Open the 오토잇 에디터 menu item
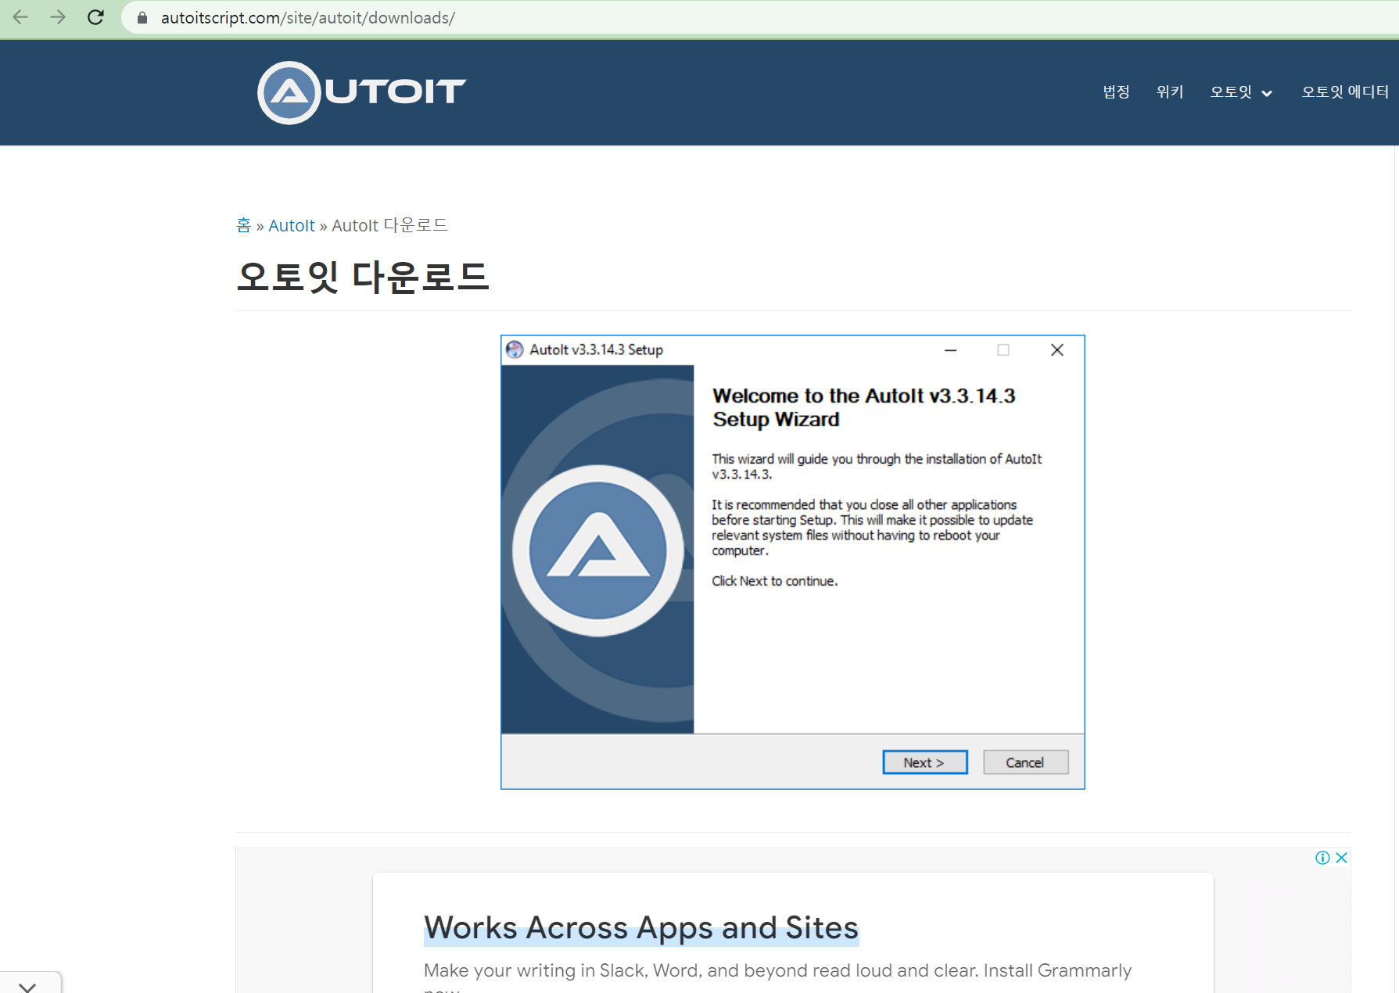Screen dimensions: 1399x993 (x=1345, y=91)
